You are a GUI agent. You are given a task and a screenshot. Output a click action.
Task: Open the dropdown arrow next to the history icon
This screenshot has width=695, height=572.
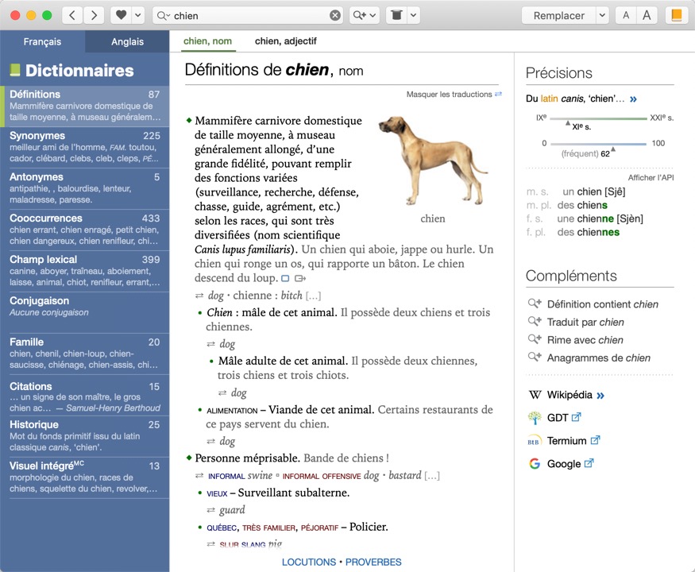(413, 16)
